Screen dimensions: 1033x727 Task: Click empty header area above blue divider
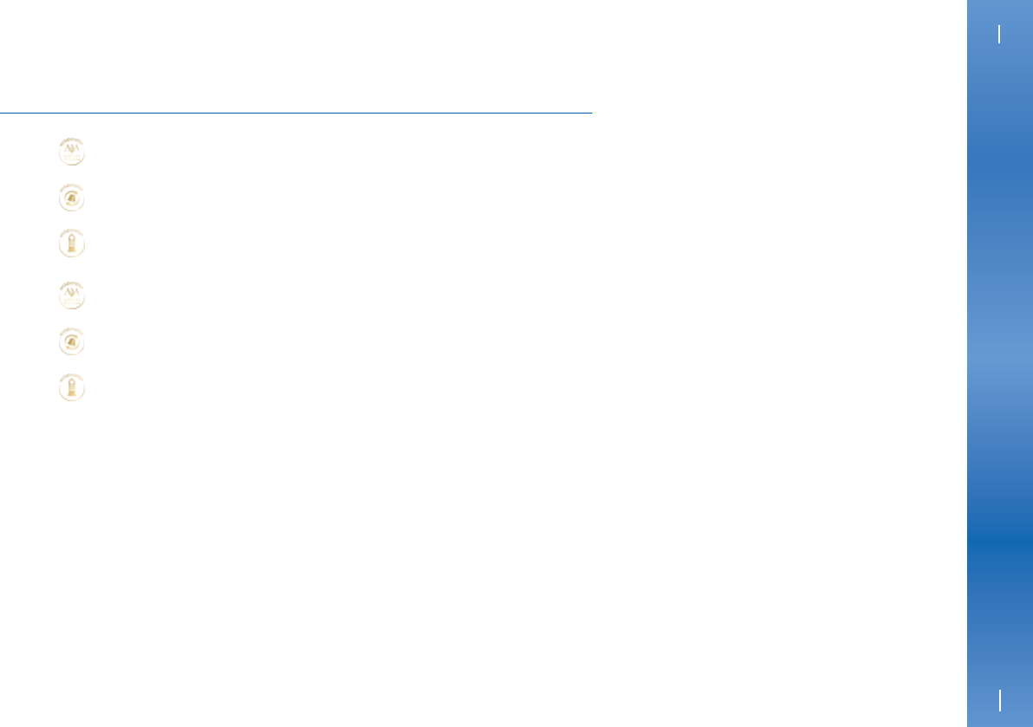[x=296, y=56]
